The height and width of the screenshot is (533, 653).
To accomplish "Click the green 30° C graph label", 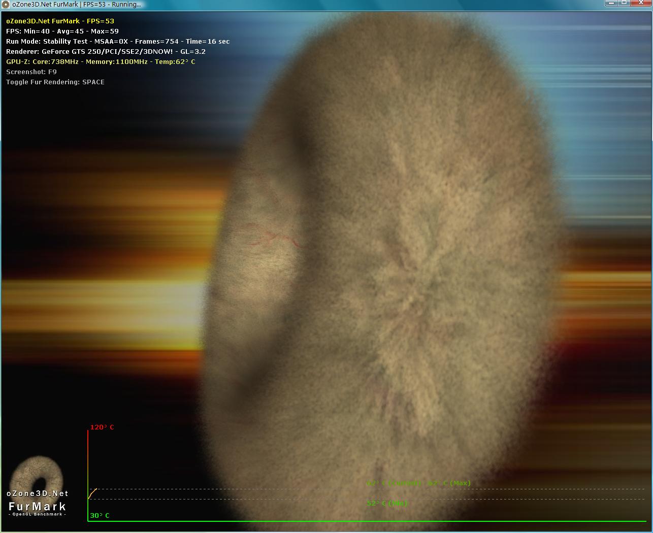I will coord(100,515).
